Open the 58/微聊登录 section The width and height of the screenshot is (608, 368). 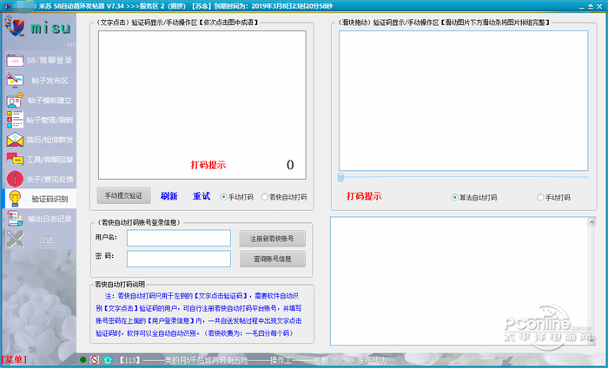(50, 61)
